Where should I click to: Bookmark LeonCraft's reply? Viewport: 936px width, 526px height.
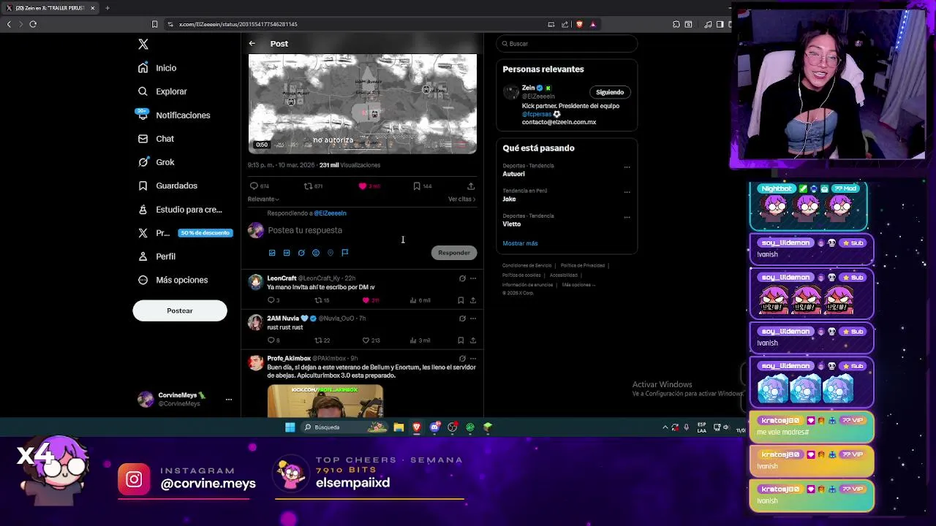461,300
